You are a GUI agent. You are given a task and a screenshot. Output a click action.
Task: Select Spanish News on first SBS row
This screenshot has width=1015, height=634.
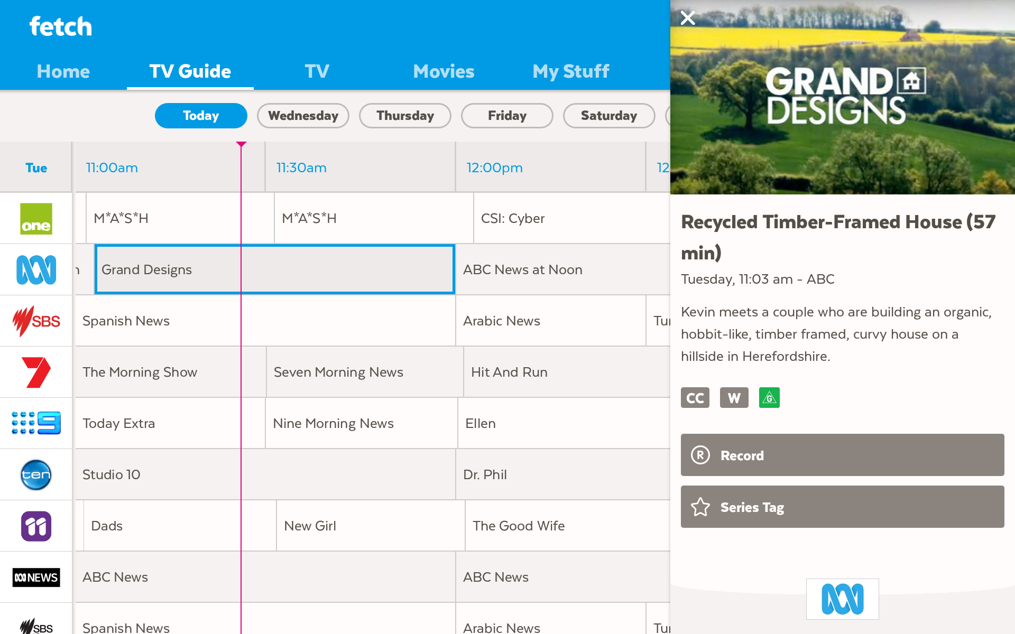click(265, 321)
